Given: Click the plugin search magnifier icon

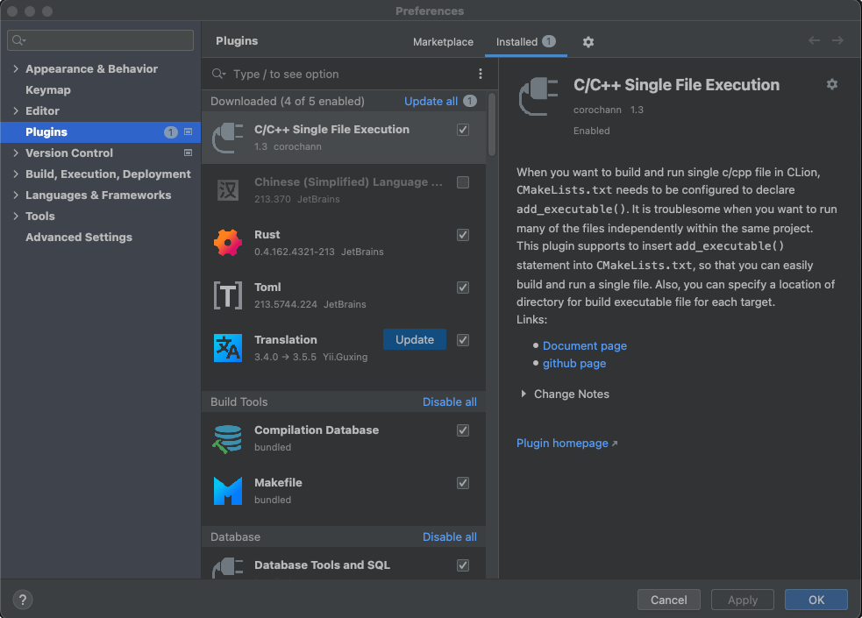Looking at the screenshot, I should coord(219,74).
